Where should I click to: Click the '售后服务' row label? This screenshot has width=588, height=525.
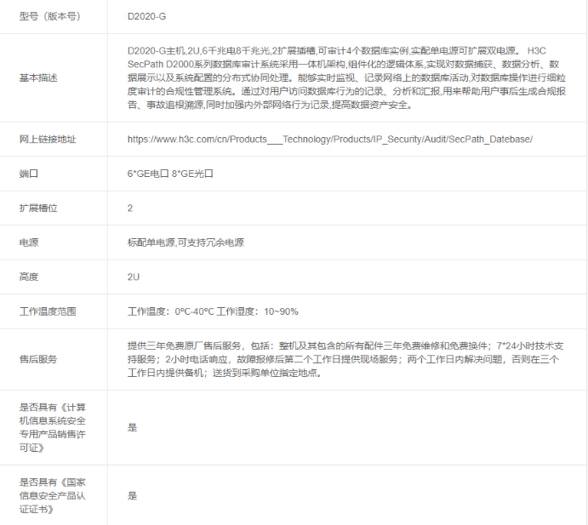click(38, 360)
